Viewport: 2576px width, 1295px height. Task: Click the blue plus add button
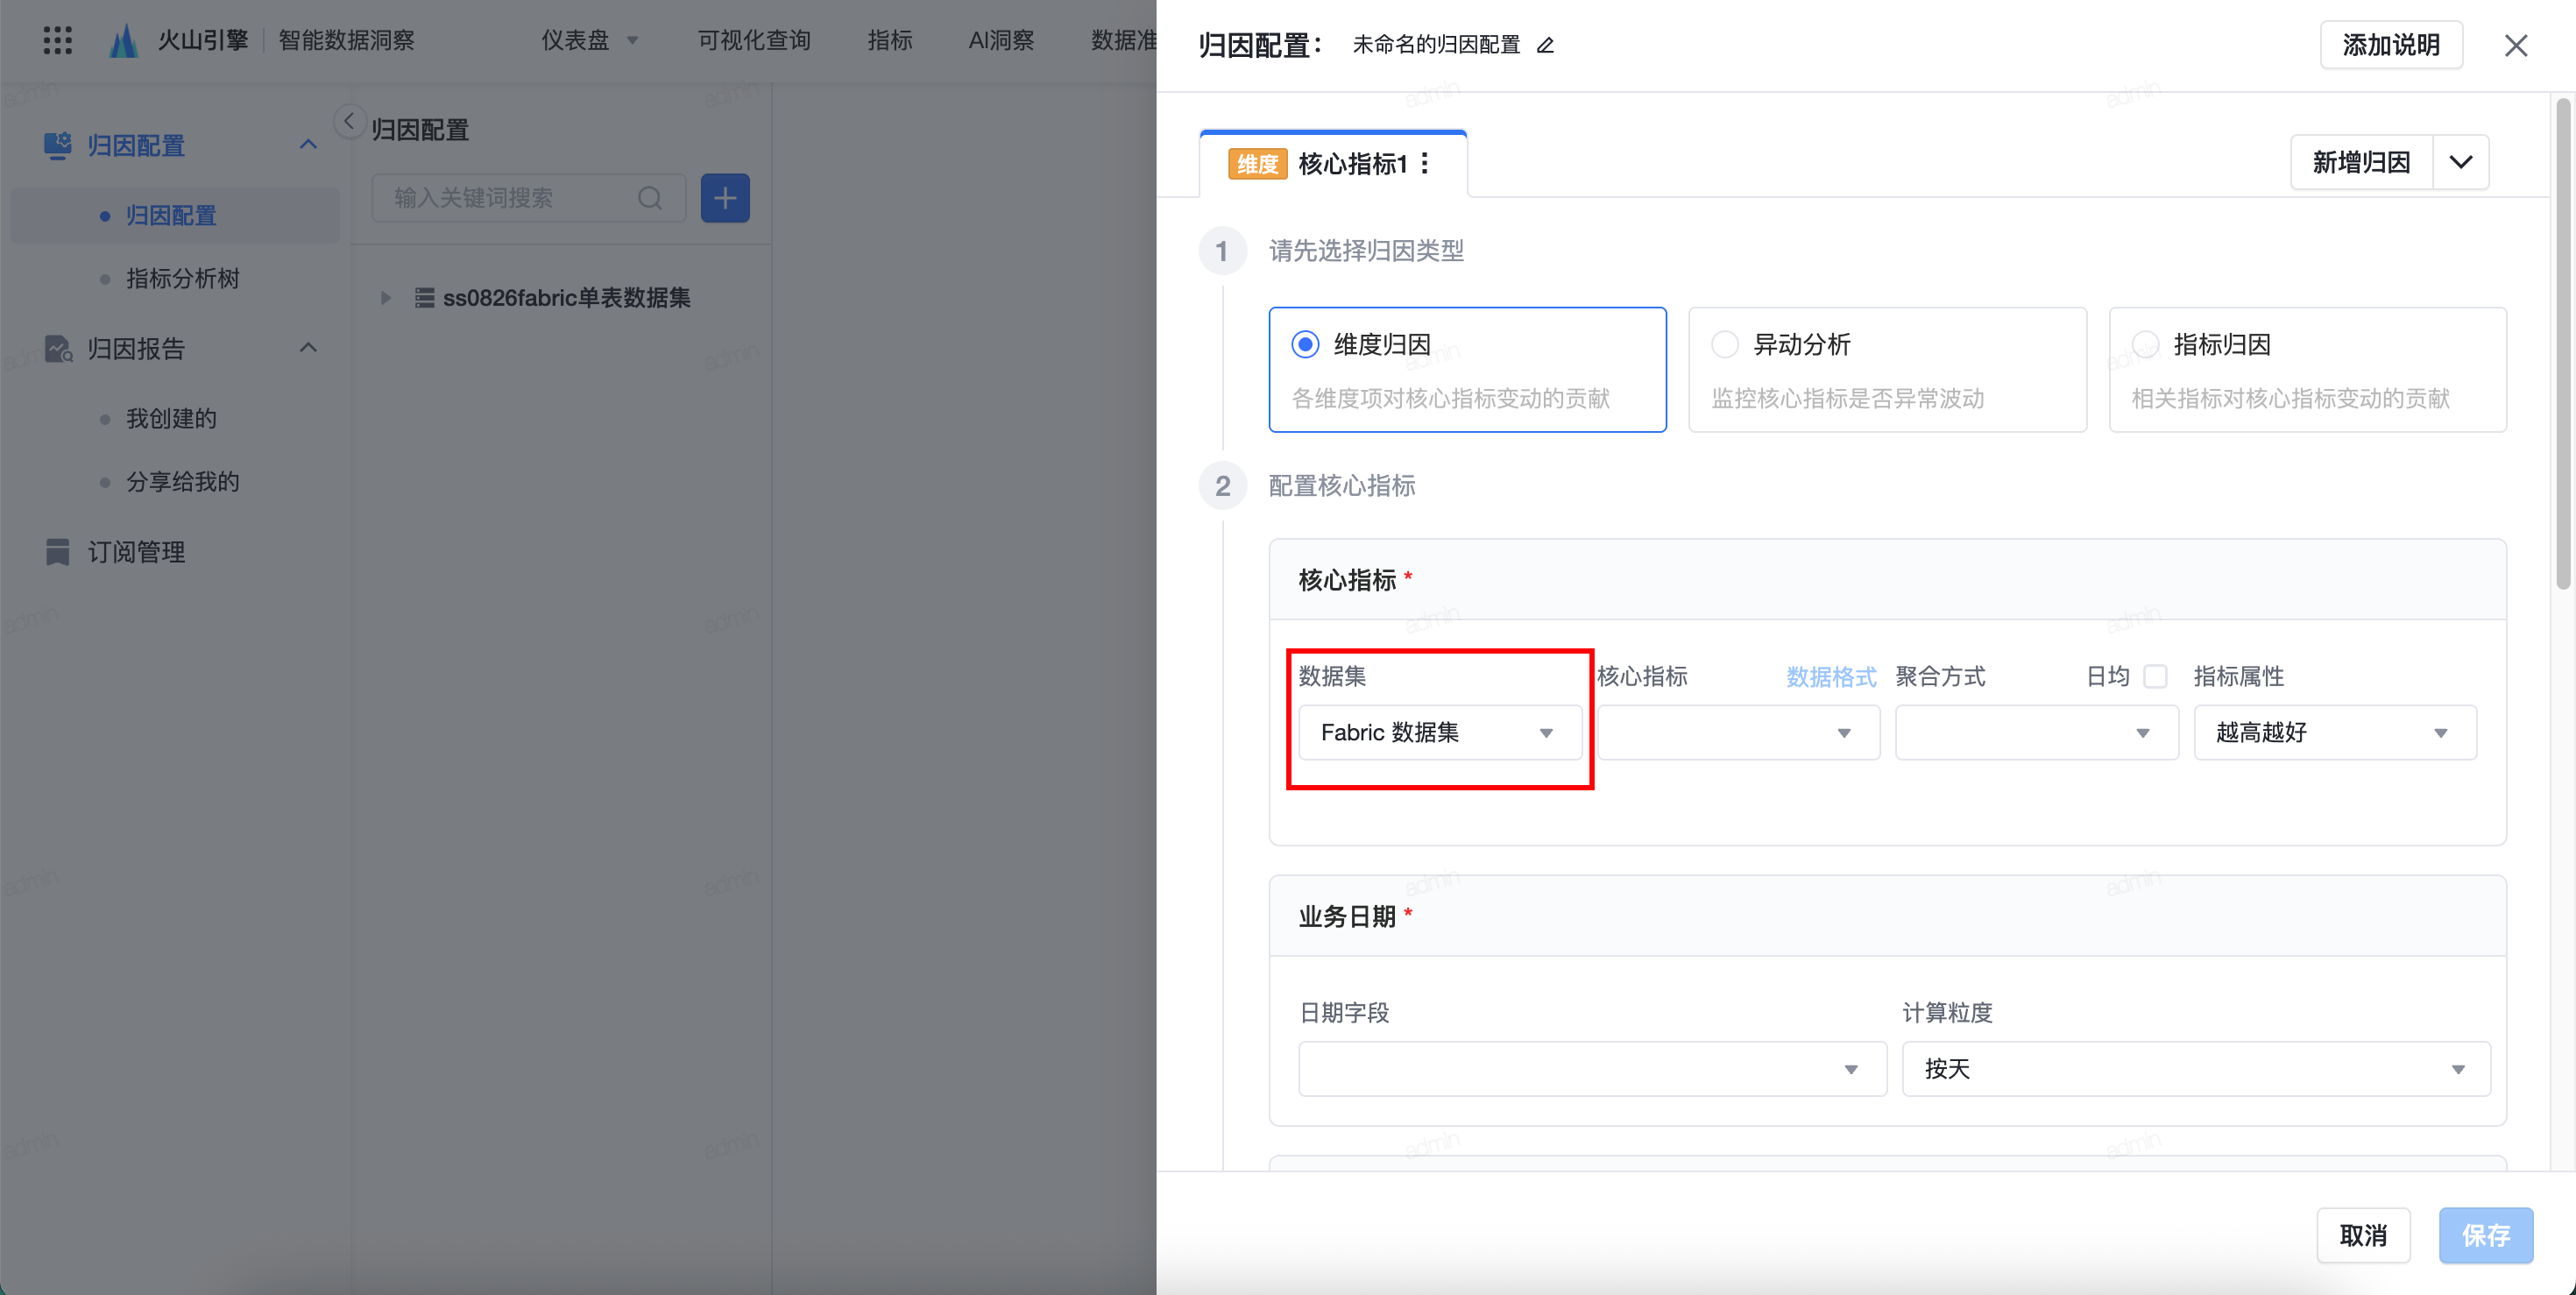click(x=725, y=198)
